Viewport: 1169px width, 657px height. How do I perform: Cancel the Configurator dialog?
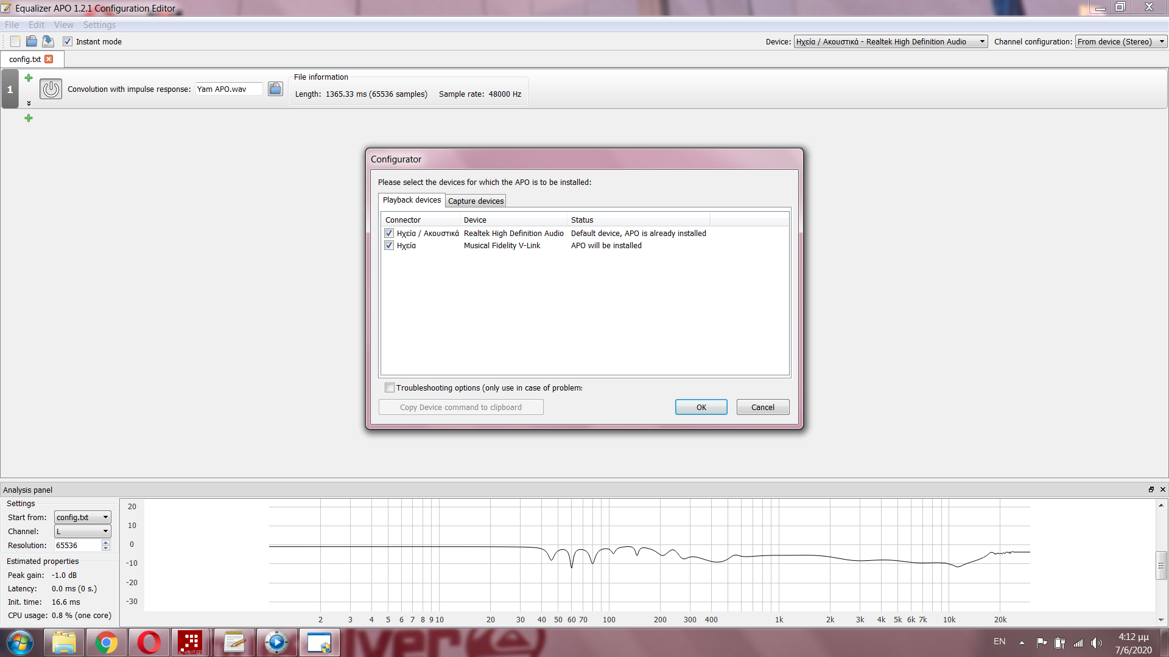(762, 407)
